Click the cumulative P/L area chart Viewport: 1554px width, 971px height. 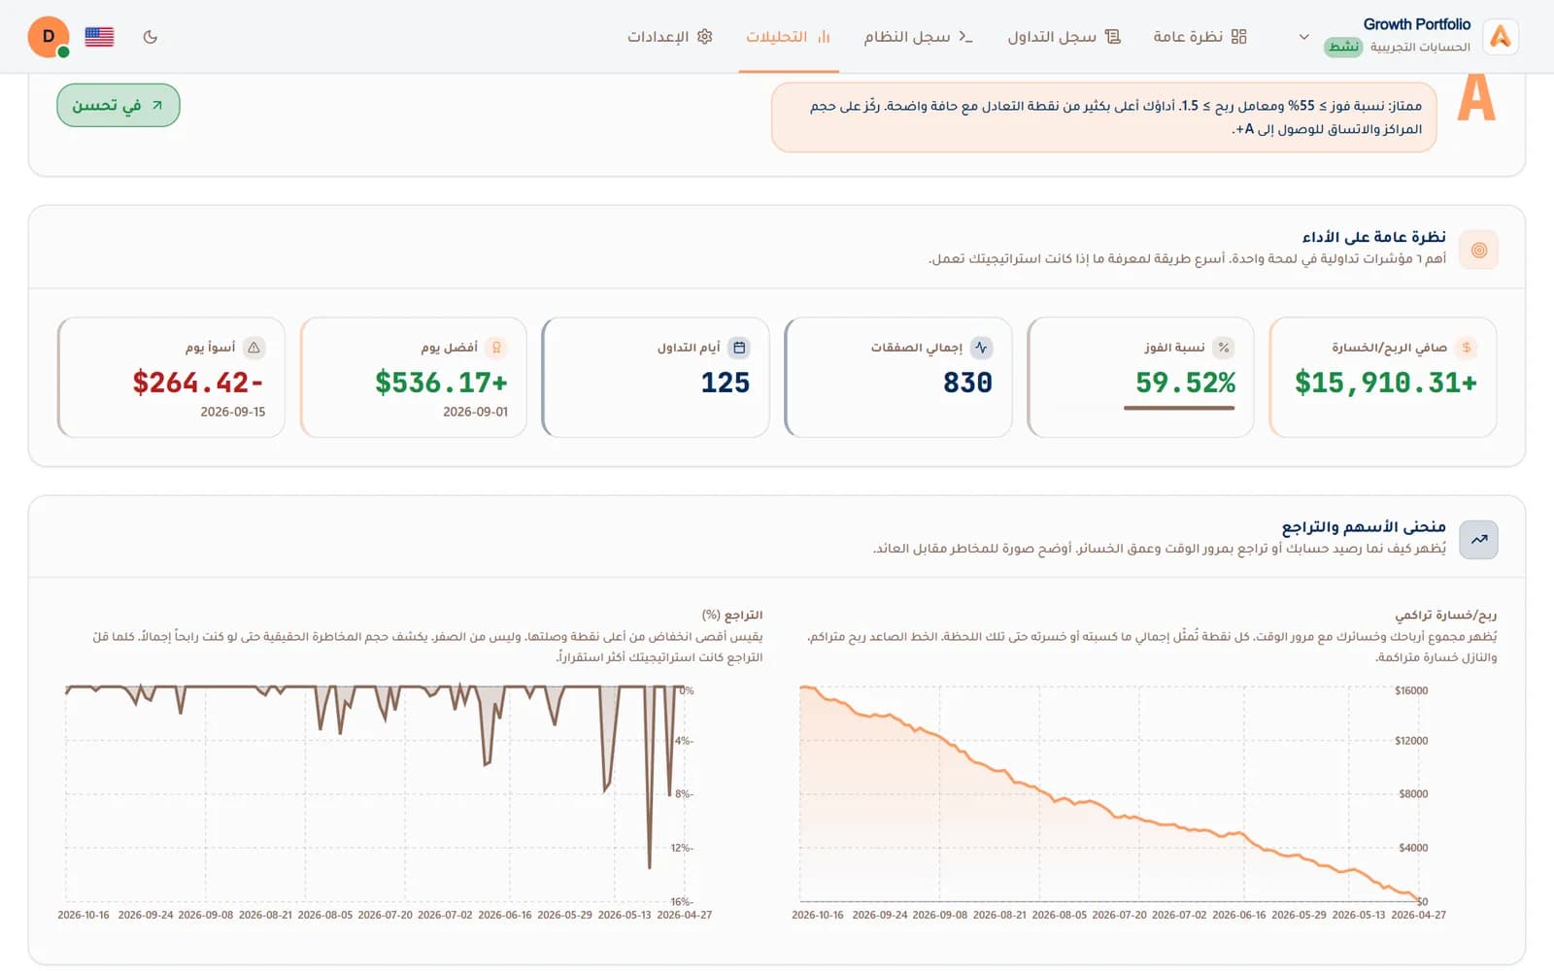tap(1110, 794)
